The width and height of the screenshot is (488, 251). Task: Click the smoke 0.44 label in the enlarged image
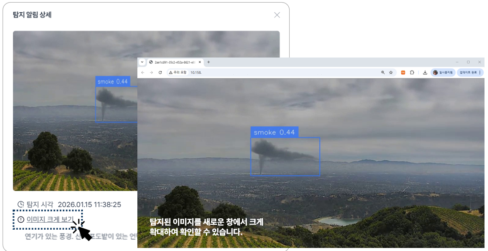(x=274, y=132)
